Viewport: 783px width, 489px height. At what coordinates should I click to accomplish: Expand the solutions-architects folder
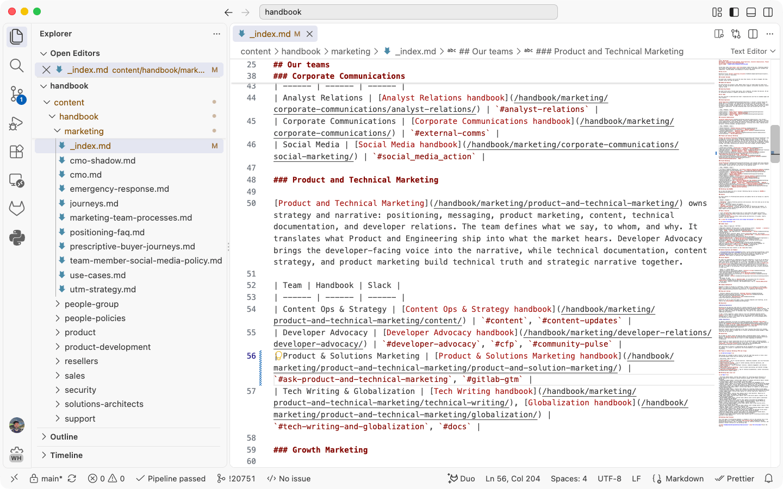(129, 404)
